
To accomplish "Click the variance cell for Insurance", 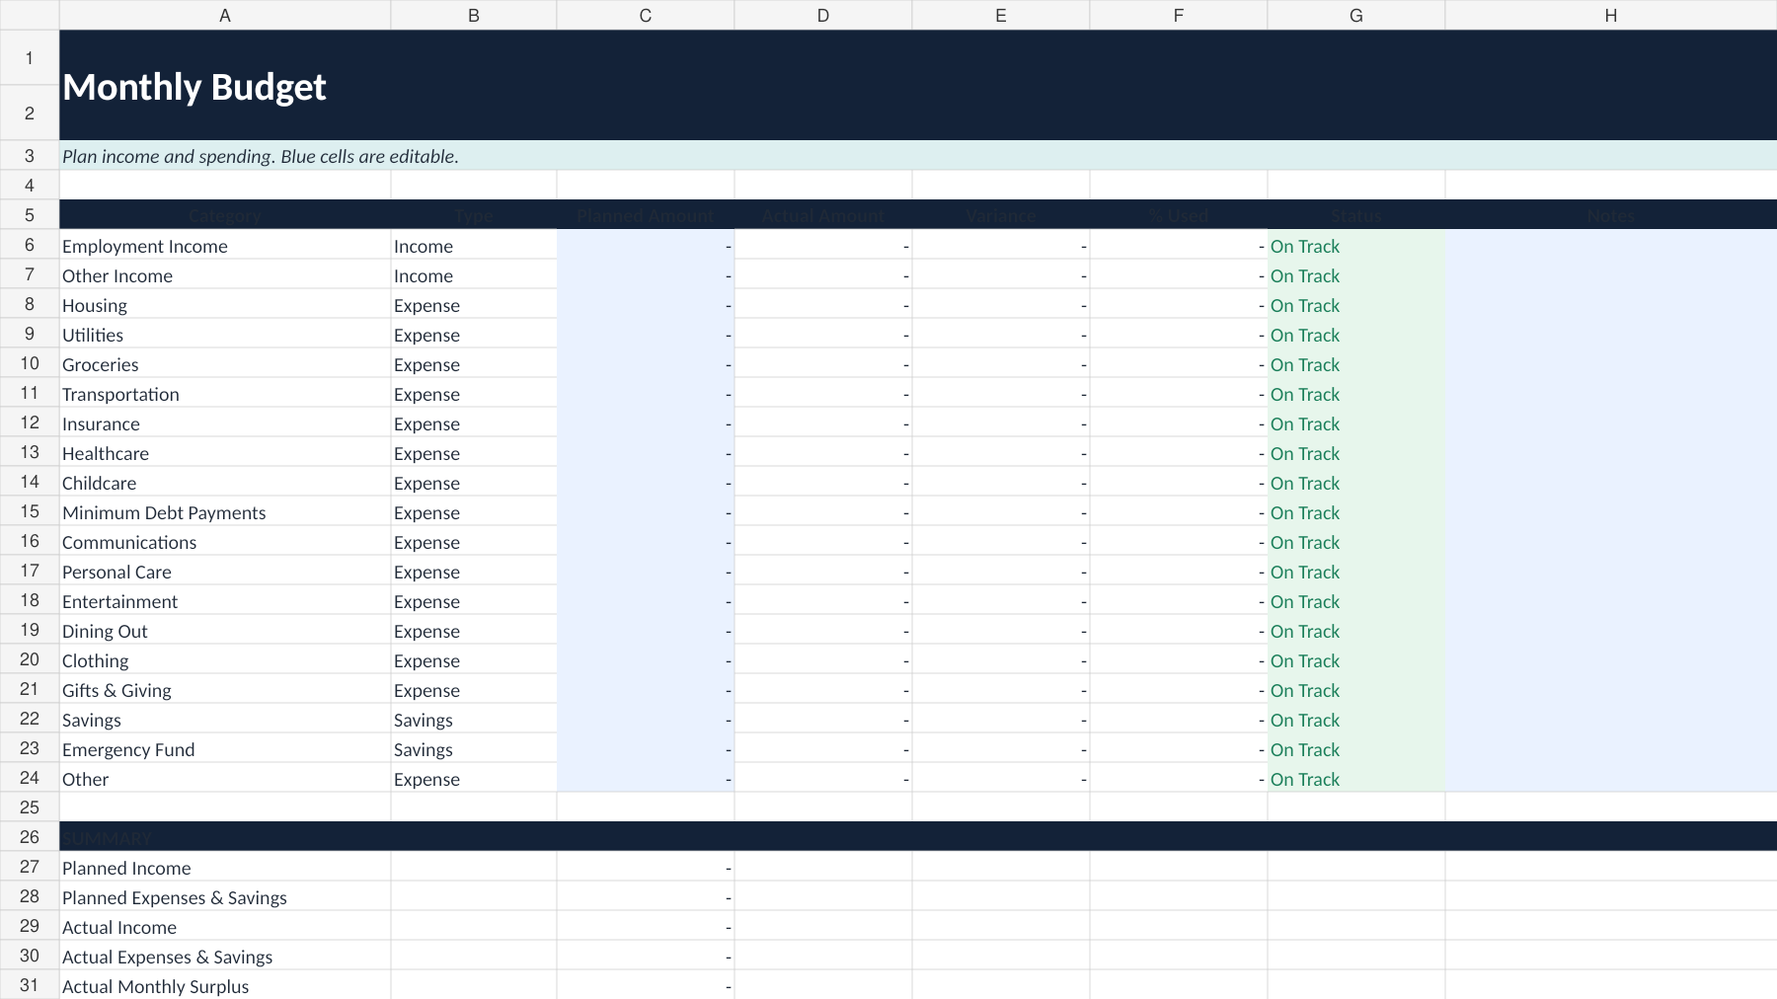I will tap(1001, 423).
